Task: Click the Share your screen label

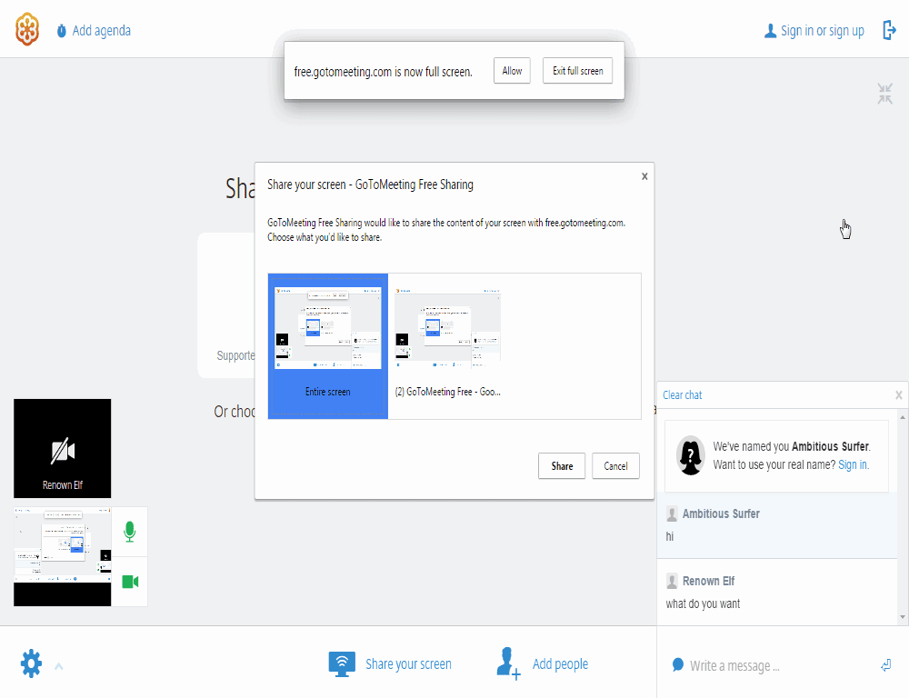Action: pos(408,664)
